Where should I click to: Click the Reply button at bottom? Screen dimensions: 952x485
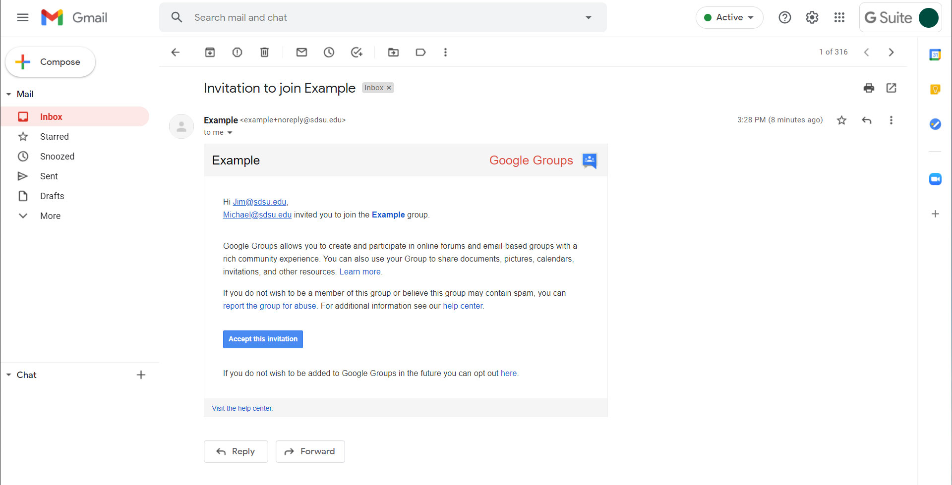[236, 451]
